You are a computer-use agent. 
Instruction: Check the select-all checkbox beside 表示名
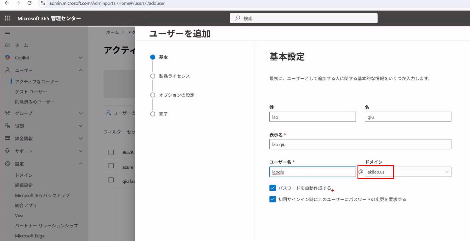click(111, 152)
